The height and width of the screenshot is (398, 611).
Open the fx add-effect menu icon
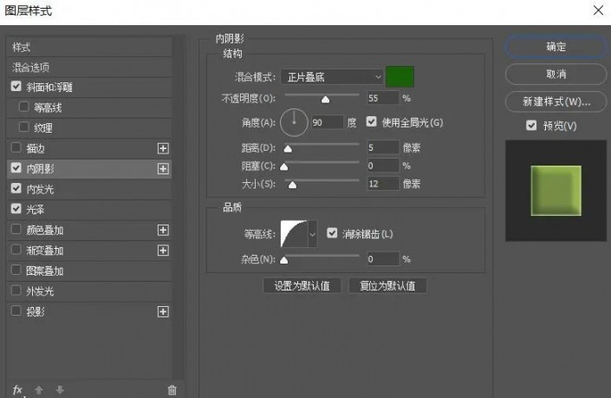coord(17,389)
